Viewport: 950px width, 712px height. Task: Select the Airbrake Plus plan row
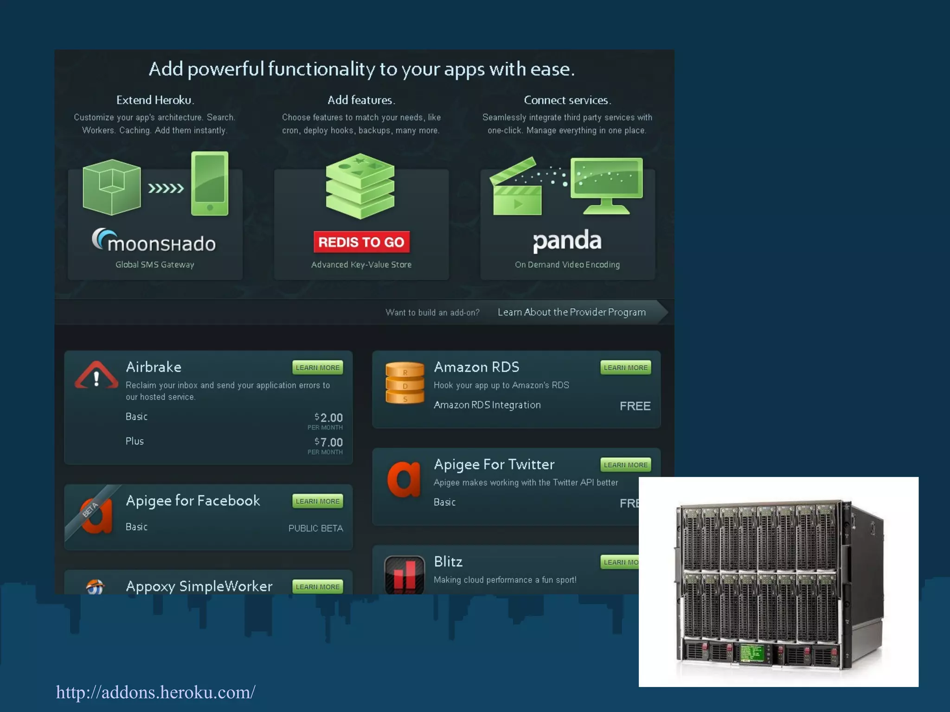click(x=234, y=444)
